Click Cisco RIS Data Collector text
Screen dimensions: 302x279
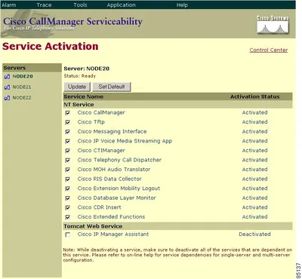point(109,179)
